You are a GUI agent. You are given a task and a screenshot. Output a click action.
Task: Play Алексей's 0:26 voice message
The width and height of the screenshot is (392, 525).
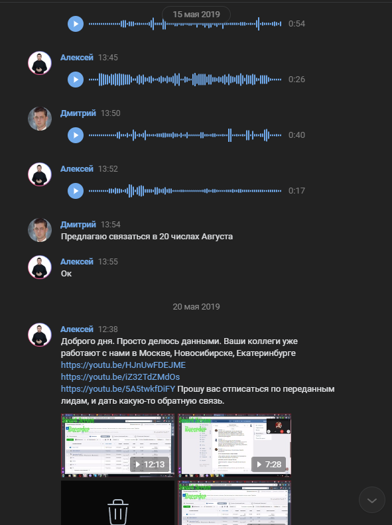click(x=76, y=80)
